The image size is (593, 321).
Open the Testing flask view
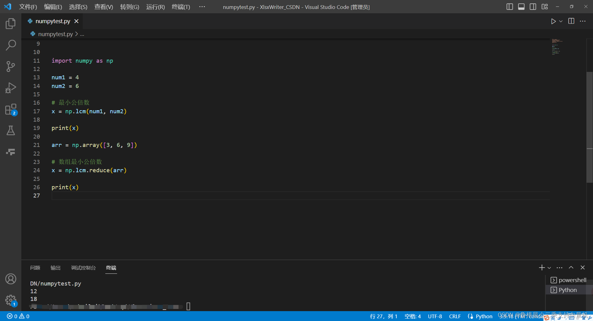pyautogui.click(x=11, y=131)
